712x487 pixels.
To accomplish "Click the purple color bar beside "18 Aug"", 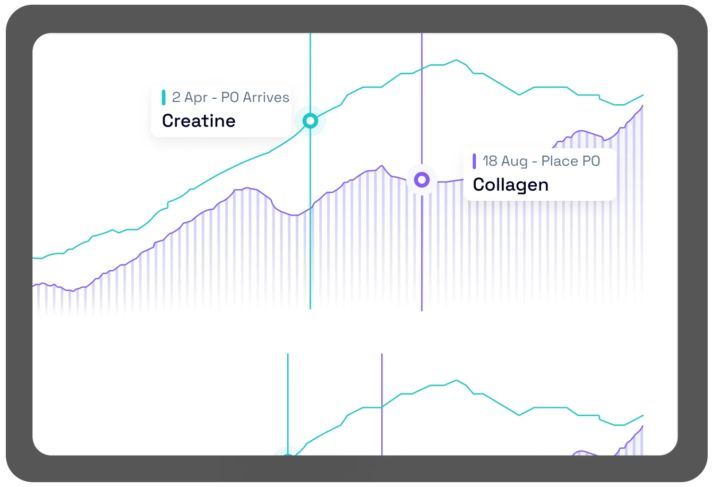I will (x=474, y=161).
